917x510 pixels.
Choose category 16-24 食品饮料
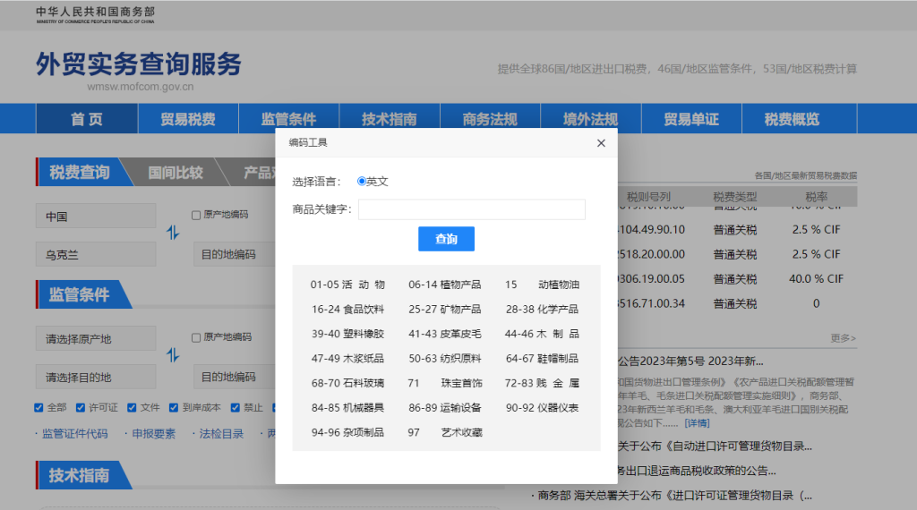pos(347,309)
